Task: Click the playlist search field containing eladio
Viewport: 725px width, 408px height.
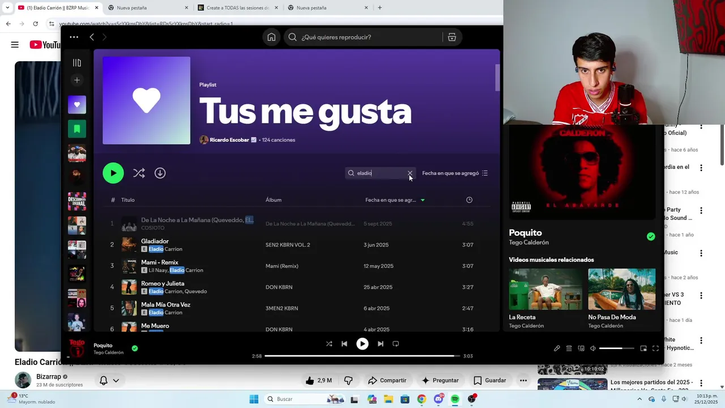Action: point(380,173)
